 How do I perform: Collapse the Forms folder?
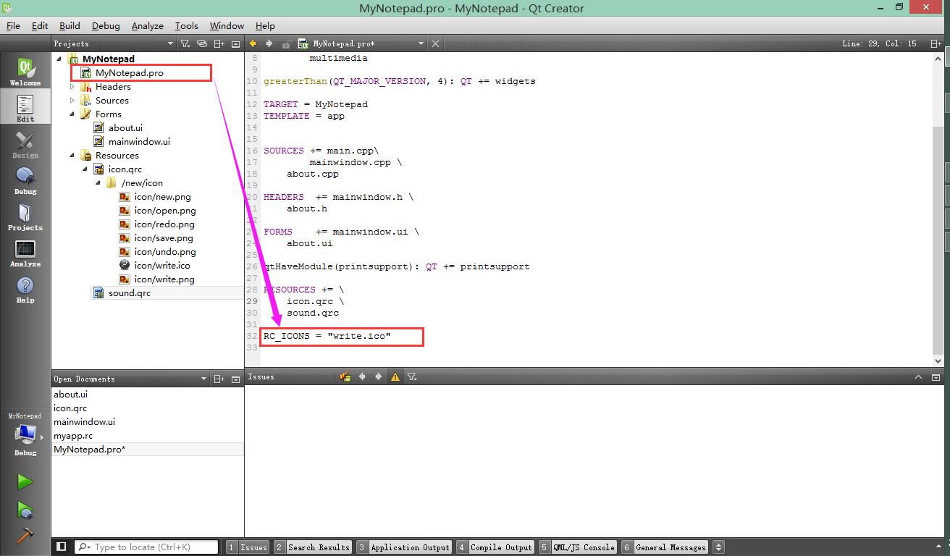72,114
